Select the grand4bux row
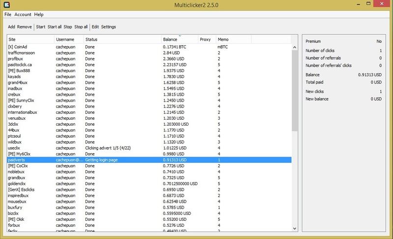393x239 pixels. (149, 82)
